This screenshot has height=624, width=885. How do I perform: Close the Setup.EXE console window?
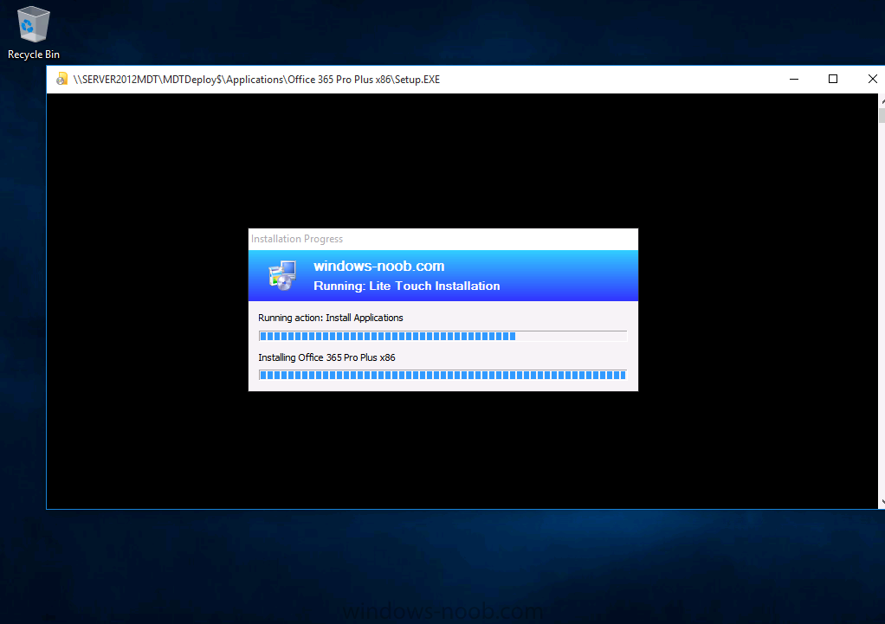point(871,80)
